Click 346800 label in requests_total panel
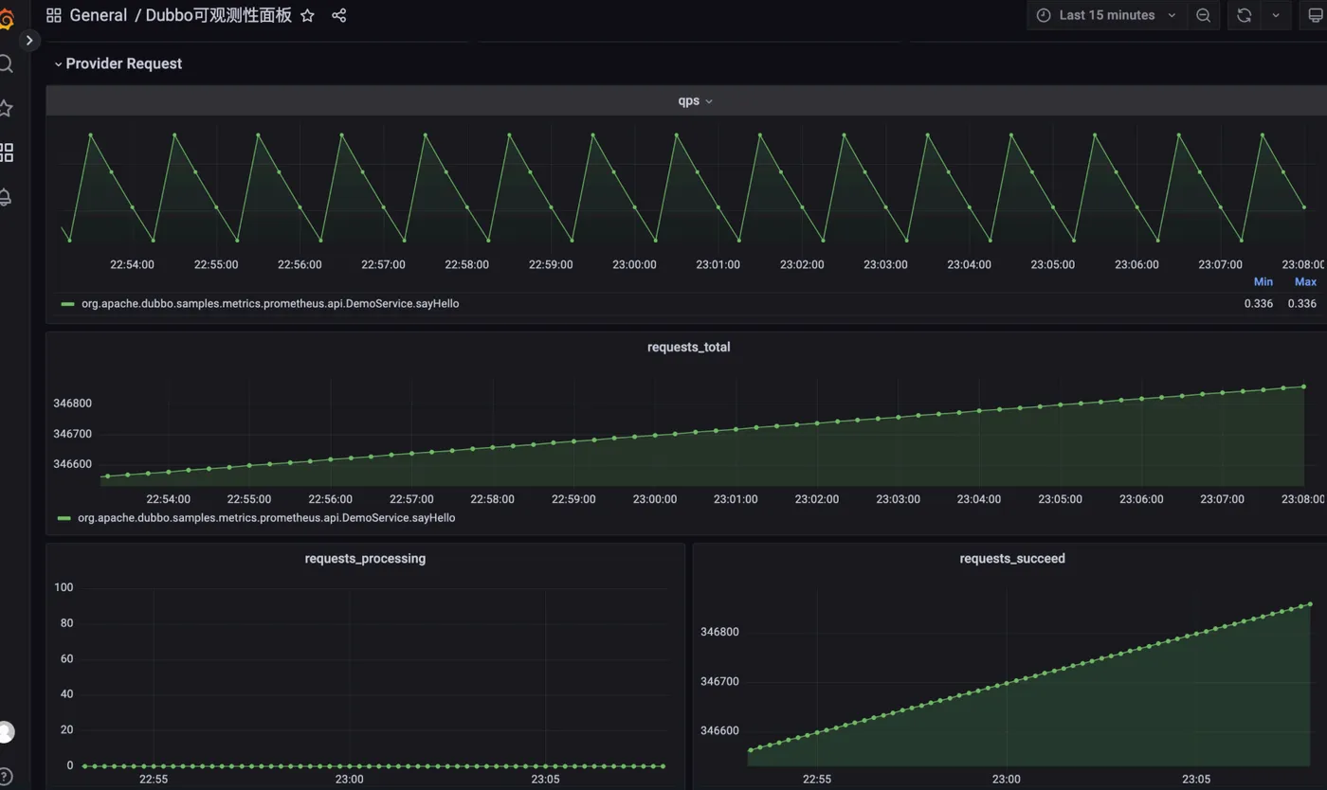This screenshot has width=1327, height=790. tap(72, 403)
